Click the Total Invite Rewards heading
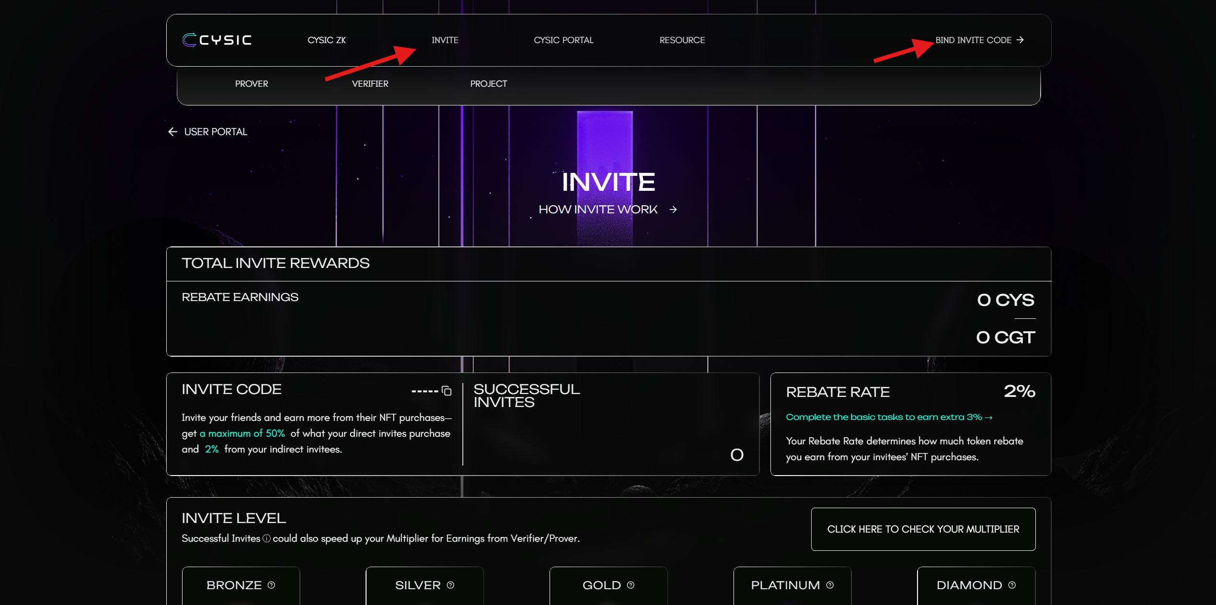1216x605 pixels. (x=275, y=263)
